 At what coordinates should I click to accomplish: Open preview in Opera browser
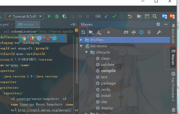click(47, 38)
